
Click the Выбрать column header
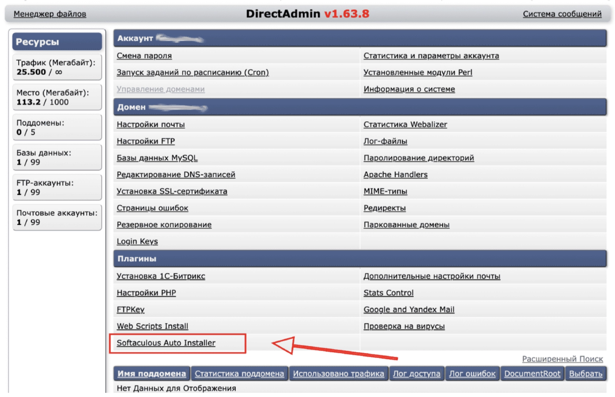585,373
